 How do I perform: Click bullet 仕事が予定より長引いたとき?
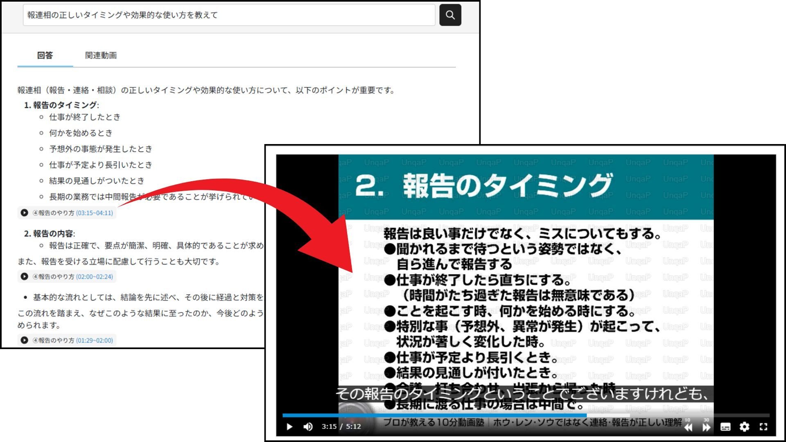(x=101, y=165)
